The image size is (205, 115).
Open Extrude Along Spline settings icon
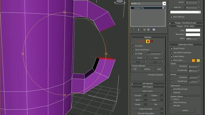click(x=162, y=113)
